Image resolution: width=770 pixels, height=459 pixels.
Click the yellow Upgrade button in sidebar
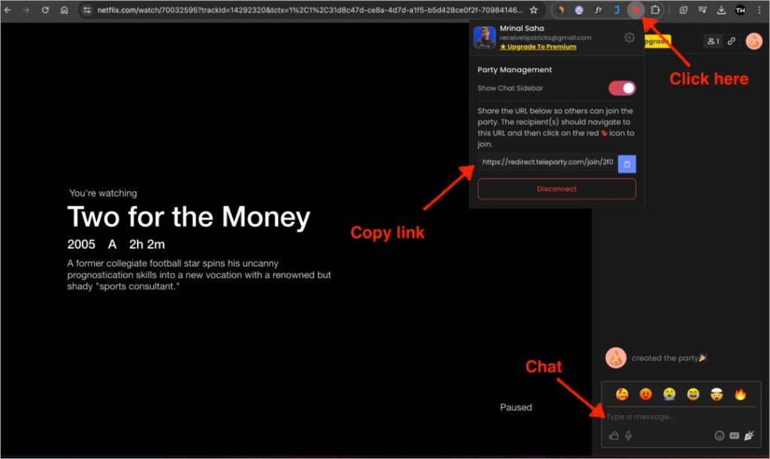[657, 42]
